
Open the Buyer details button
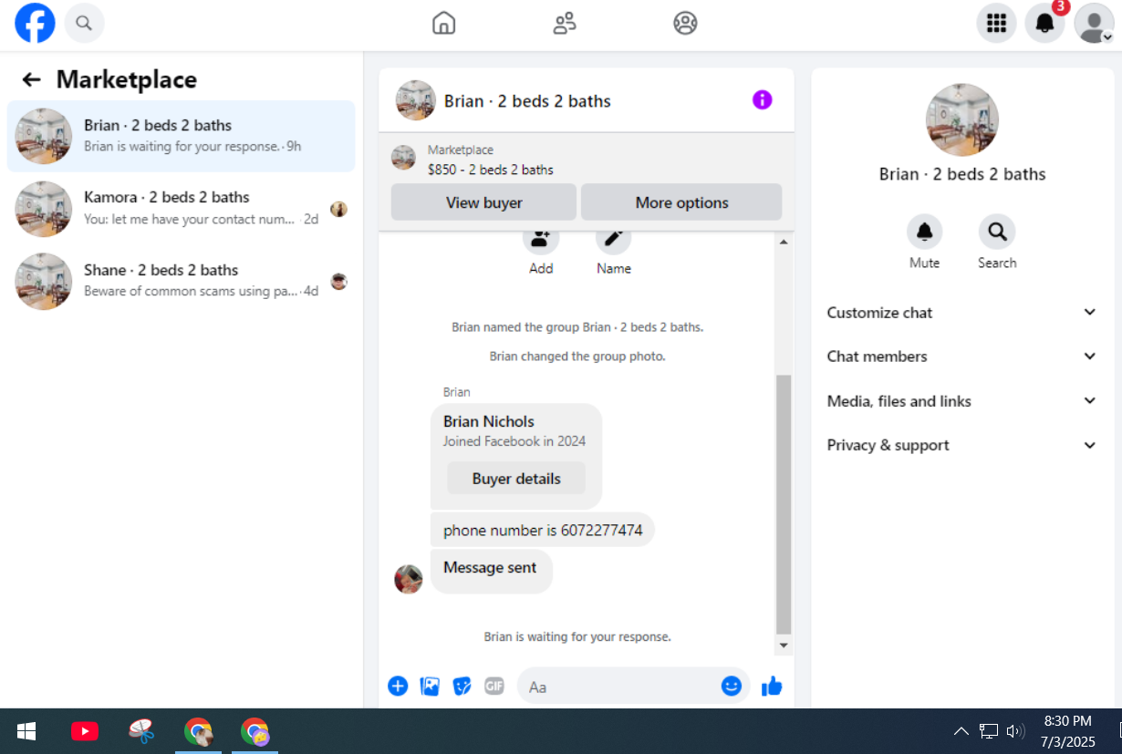[x=516, y=479]
